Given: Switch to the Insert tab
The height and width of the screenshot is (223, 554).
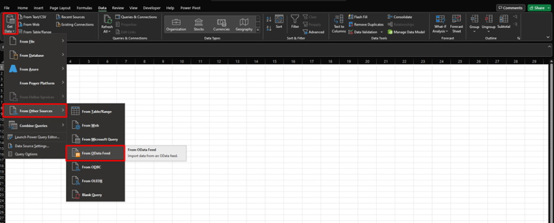Looking at the screenshot, I should (x=38, y=8).
